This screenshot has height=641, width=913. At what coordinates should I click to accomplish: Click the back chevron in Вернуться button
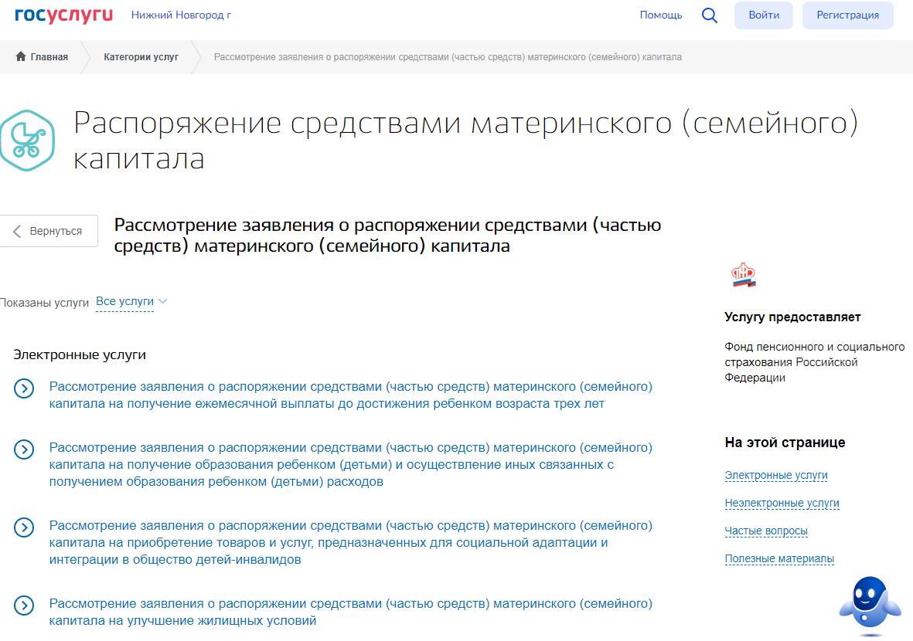[17, 231]
